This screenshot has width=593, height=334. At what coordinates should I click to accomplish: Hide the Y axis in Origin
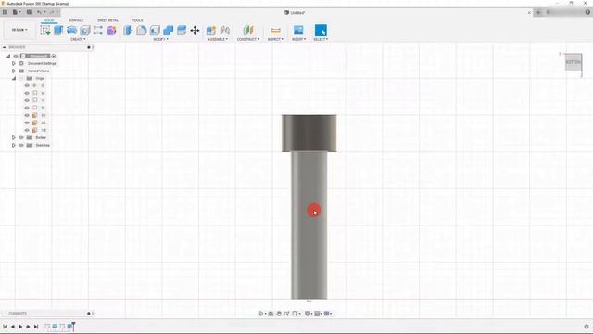tap(27, 100)
